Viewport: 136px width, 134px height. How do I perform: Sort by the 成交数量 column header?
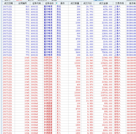[x=75, y=3]
